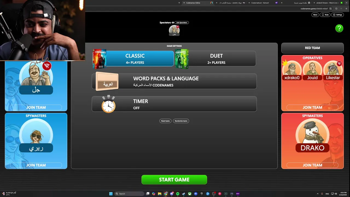The height and width of the screenshot is (197, 350).
Task: Expand hidden system tray icons chevron
Action: pyautogui.click(x=317, y=194)
